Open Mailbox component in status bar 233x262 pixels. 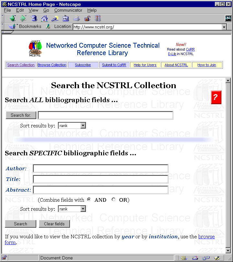(x=195, y=258)
